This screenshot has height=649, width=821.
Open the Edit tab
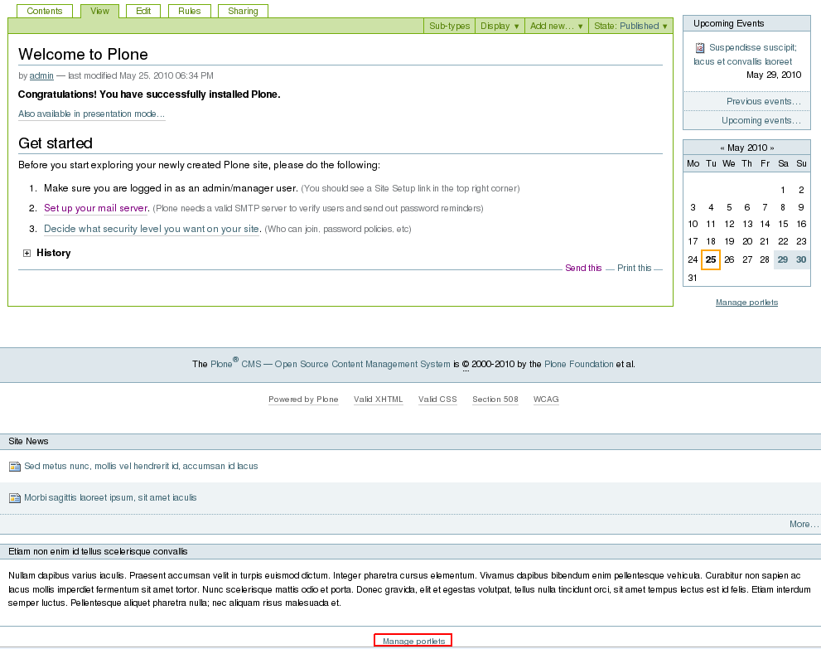[143, 11]
